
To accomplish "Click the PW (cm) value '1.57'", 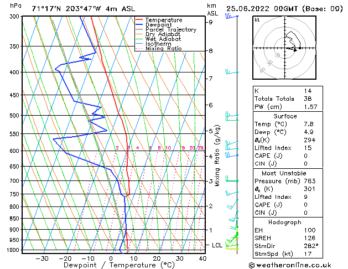I will point(310,107).
